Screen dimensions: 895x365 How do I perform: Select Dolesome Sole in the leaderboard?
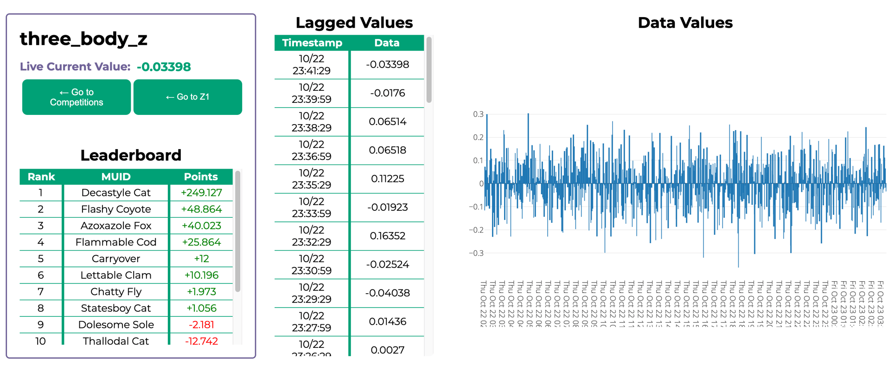coord(115,325)
